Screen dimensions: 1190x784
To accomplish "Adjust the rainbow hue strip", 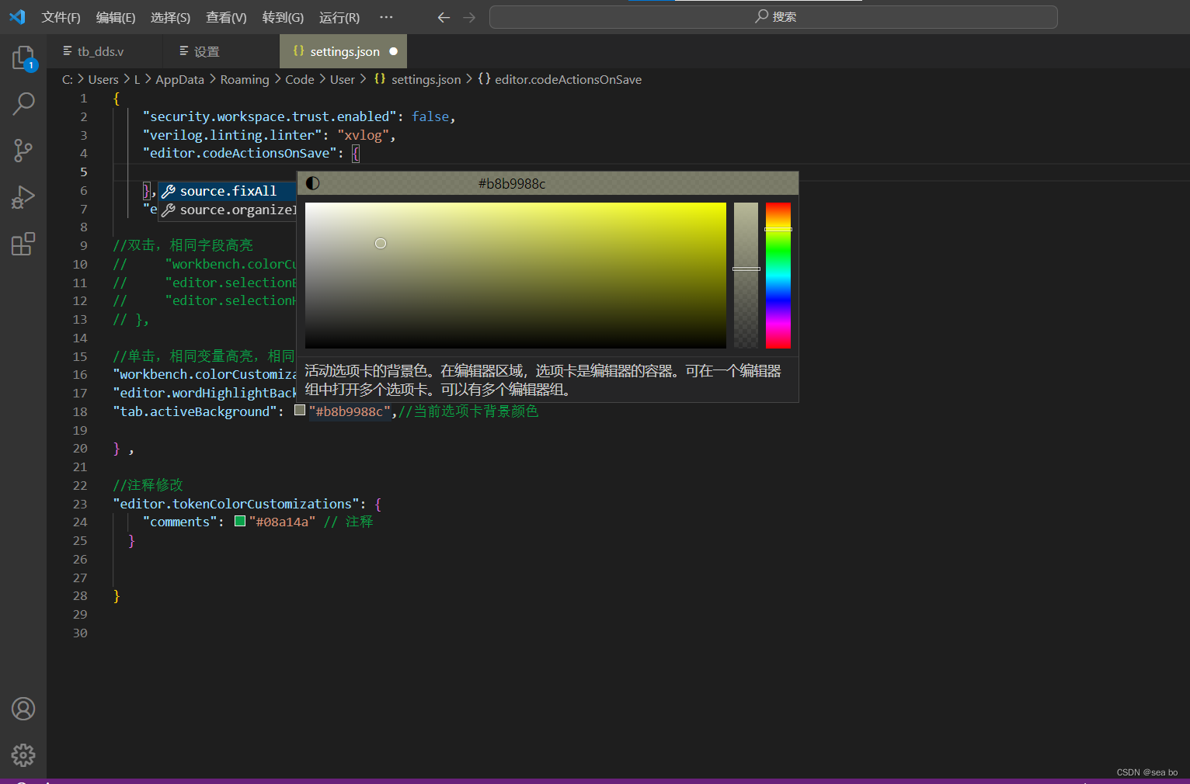I will 778,276.
